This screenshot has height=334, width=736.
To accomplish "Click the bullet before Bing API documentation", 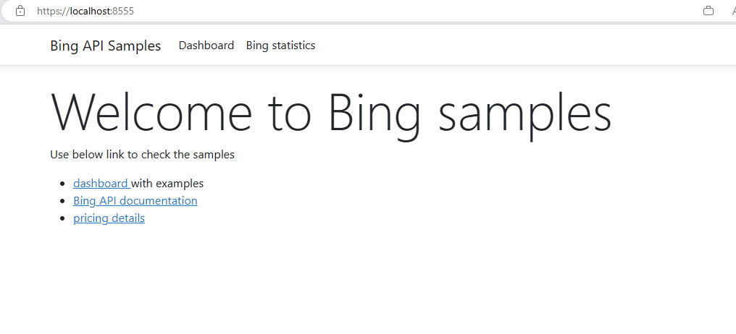I will point(62,201).
